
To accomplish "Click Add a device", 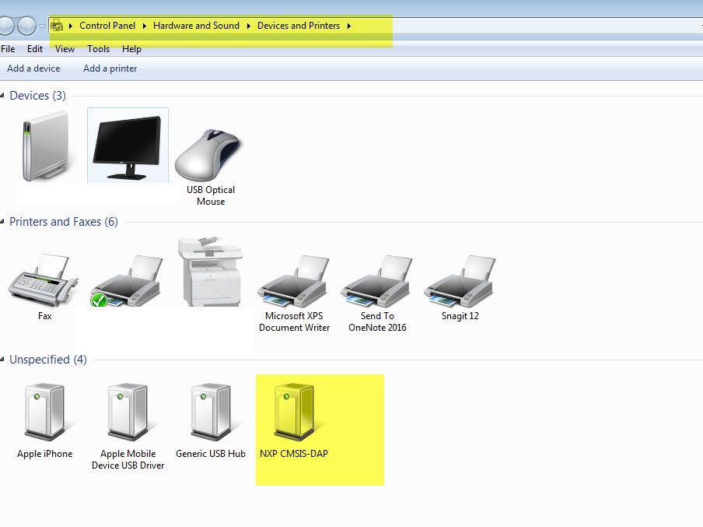I will pos(33,69).
